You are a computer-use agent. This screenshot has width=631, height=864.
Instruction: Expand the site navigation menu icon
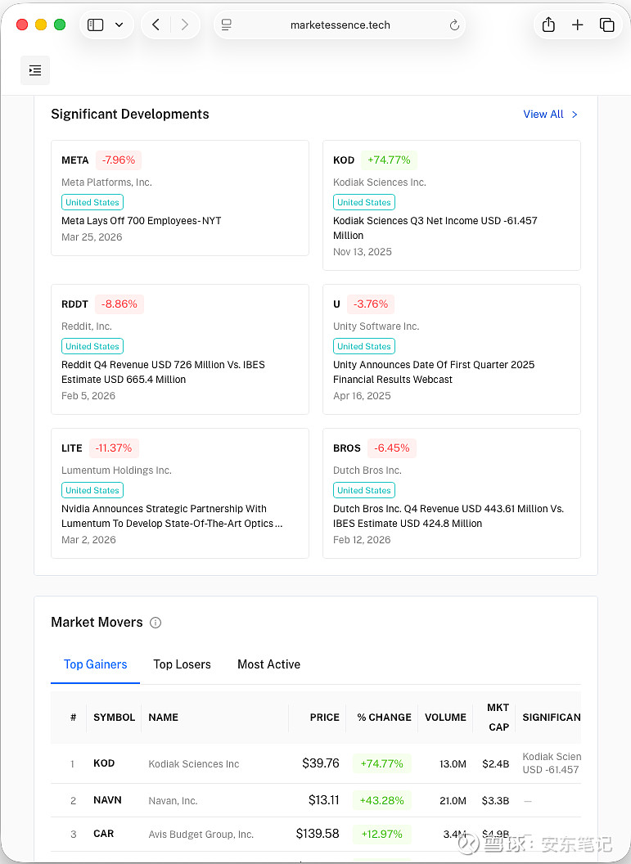35,70
